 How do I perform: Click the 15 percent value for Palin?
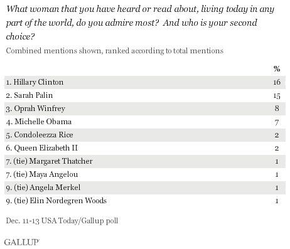pos(277,96)
